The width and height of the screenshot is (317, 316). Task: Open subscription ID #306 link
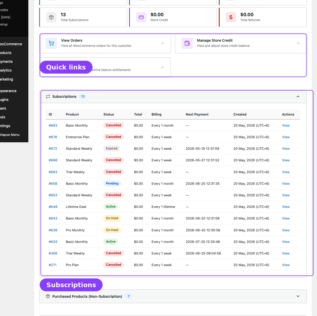(x=53, y=253)
